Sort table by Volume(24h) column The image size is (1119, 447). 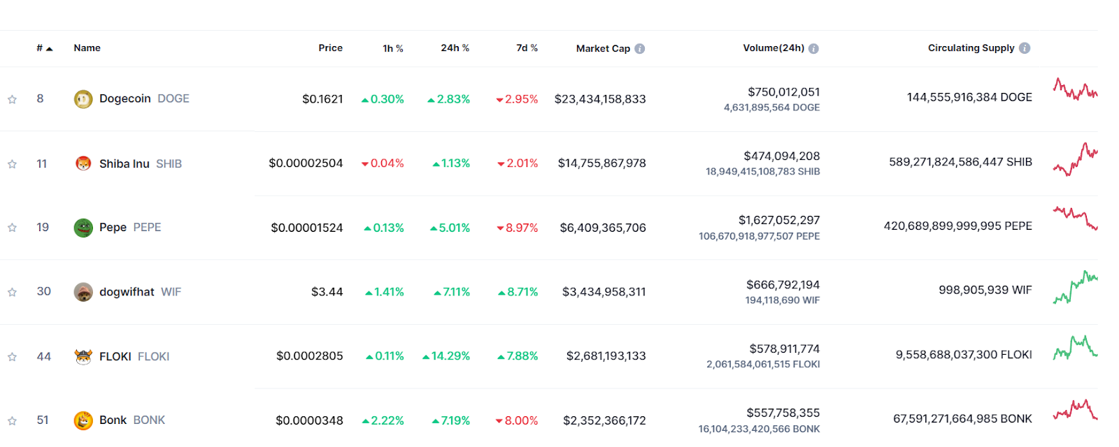coord(774,48)
